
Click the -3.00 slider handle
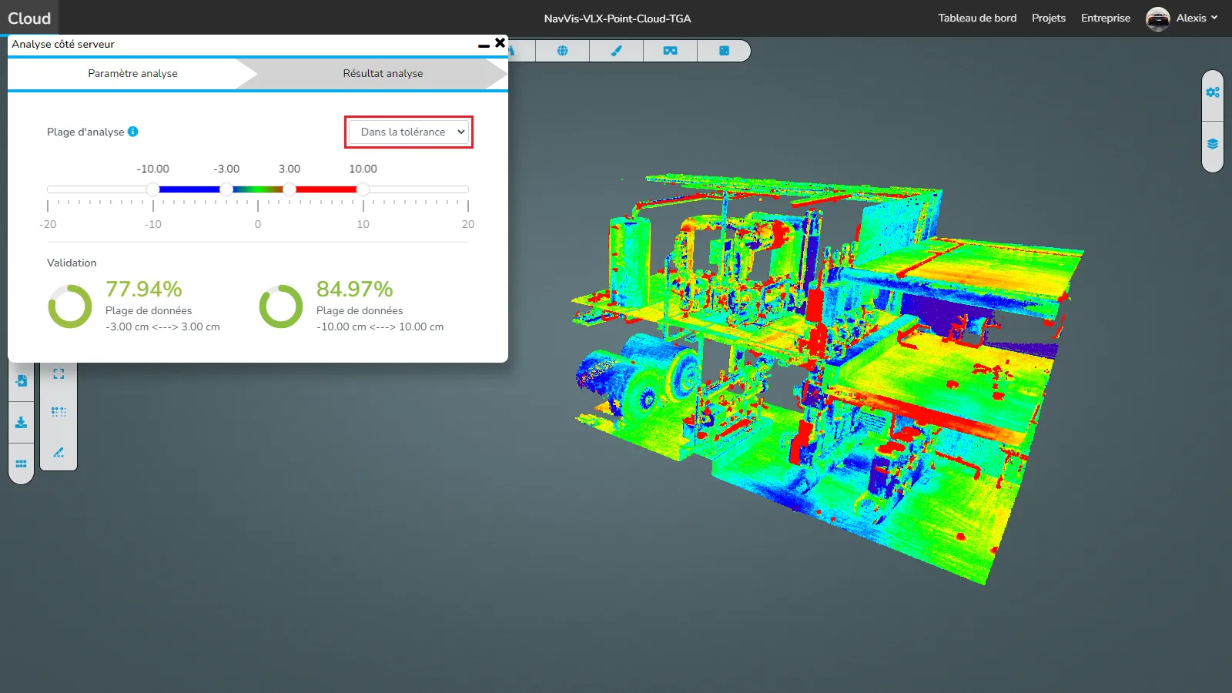click(226, 189)
